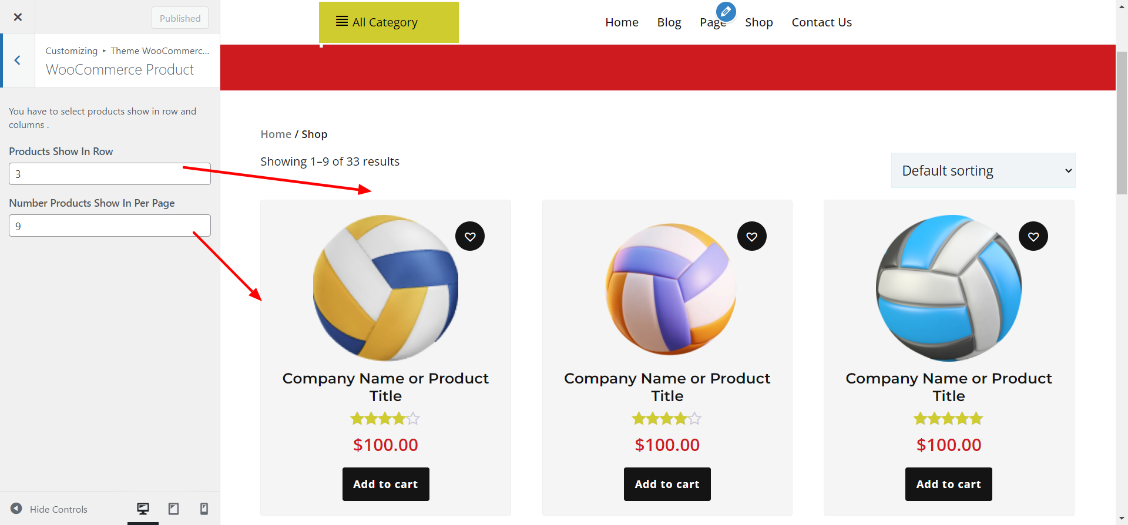Click the blue edit pencil shortcut icon
The image size is (1128, 525).
point(726,11)
